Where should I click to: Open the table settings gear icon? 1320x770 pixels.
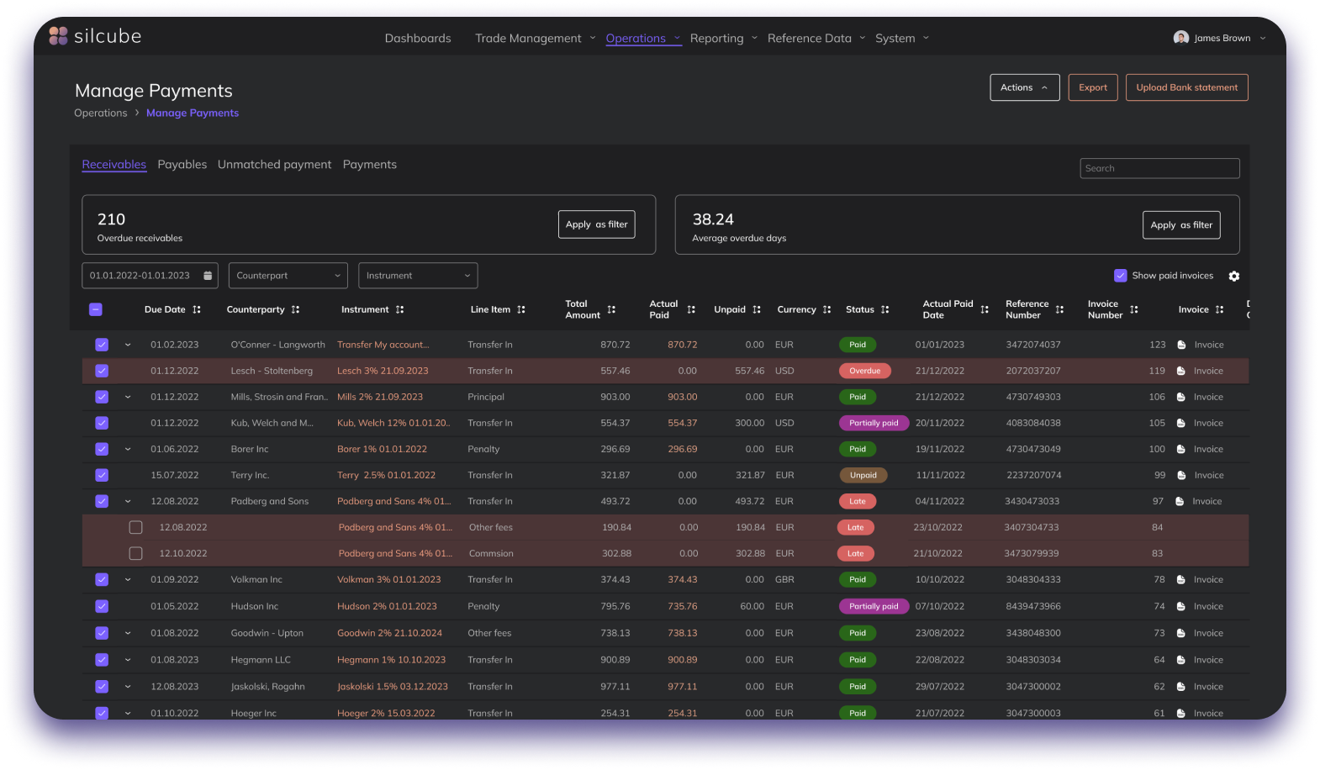click(x=1234, y=276)
